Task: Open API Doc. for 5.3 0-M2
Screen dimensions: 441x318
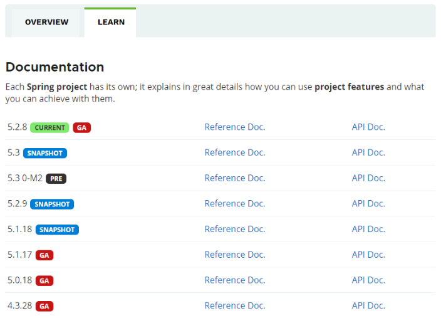Action: pyautogui.click(x=368, y=178)
